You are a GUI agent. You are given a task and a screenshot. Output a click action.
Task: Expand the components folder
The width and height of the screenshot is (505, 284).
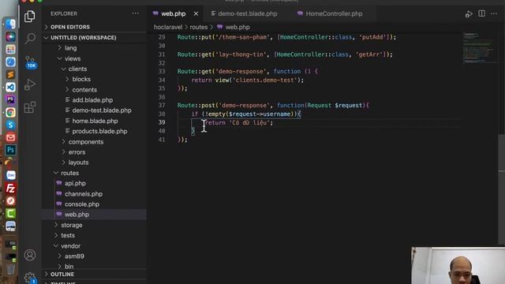(86, 142)
